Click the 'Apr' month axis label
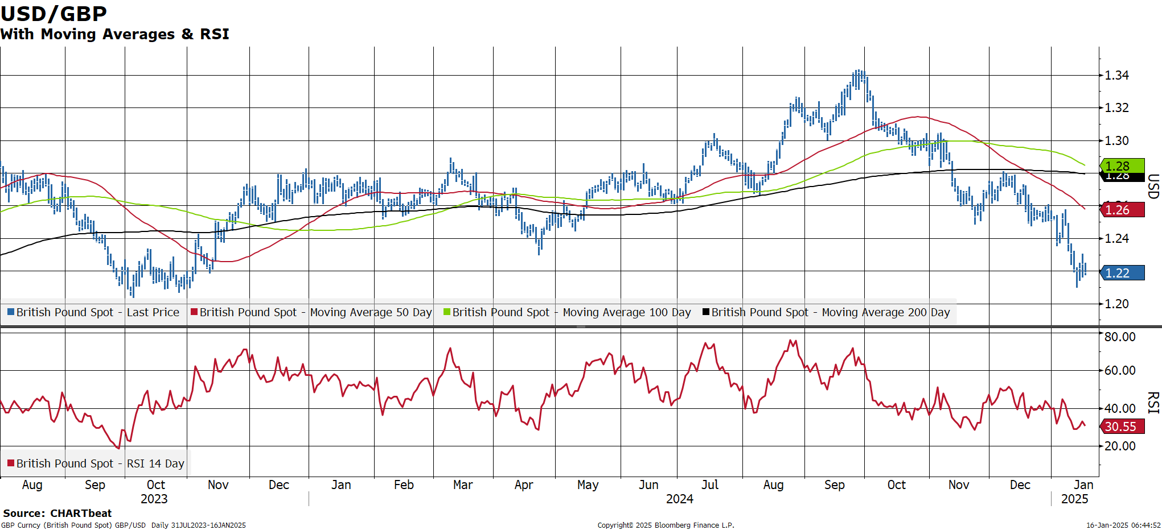Image resolution: width=1162 pixels, height=530 pixels. 524,485
